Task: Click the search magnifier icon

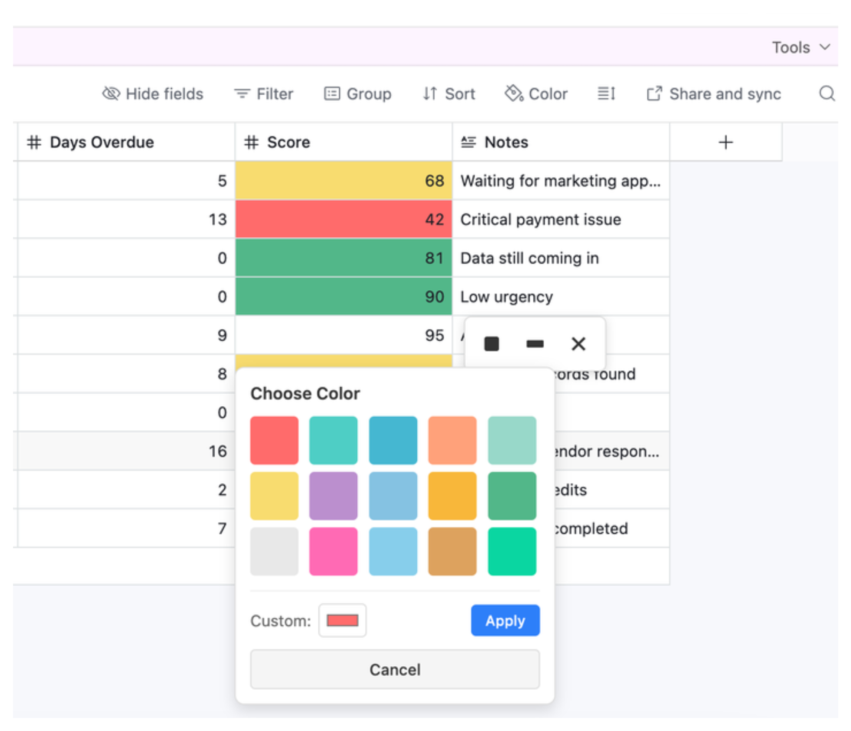Action: 828,93
